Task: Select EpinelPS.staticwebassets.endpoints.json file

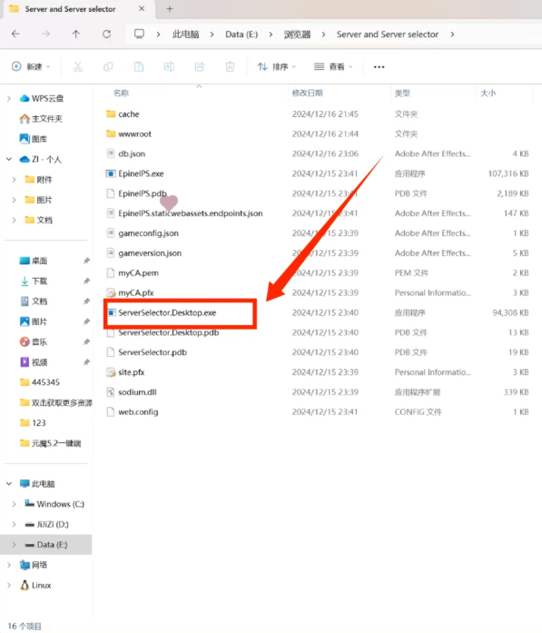Action: (x=190, y=213)
